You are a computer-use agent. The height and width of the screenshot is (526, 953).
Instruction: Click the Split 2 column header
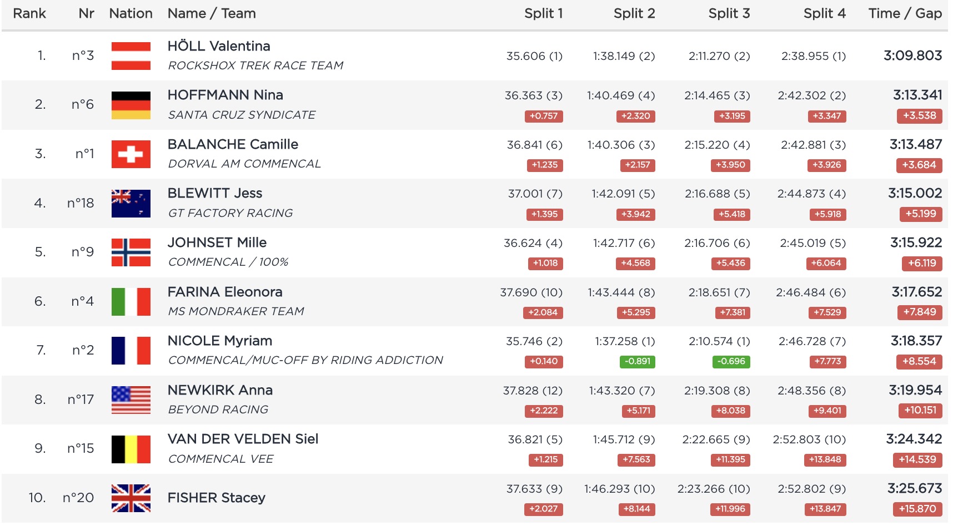pos(634,13)
